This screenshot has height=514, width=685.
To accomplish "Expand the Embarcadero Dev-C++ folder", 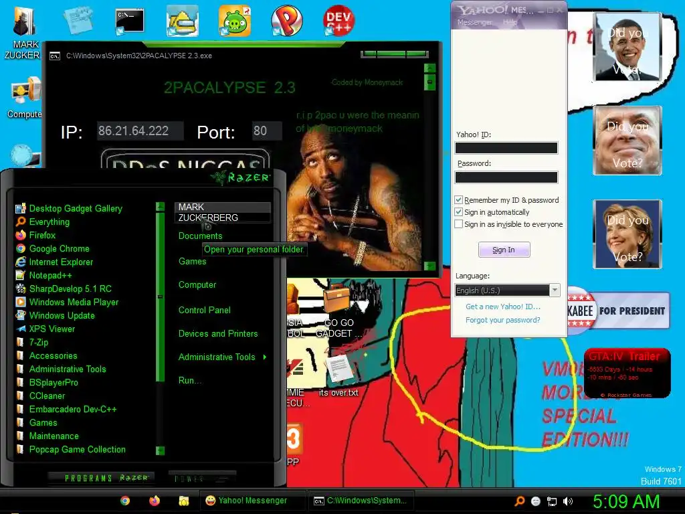I will click(66, 409).
